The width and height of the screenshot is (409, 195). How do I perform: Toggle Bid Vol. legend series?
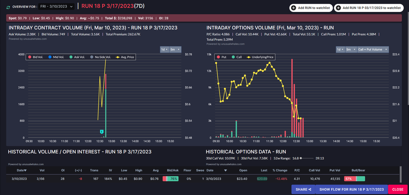coord(35,58)
